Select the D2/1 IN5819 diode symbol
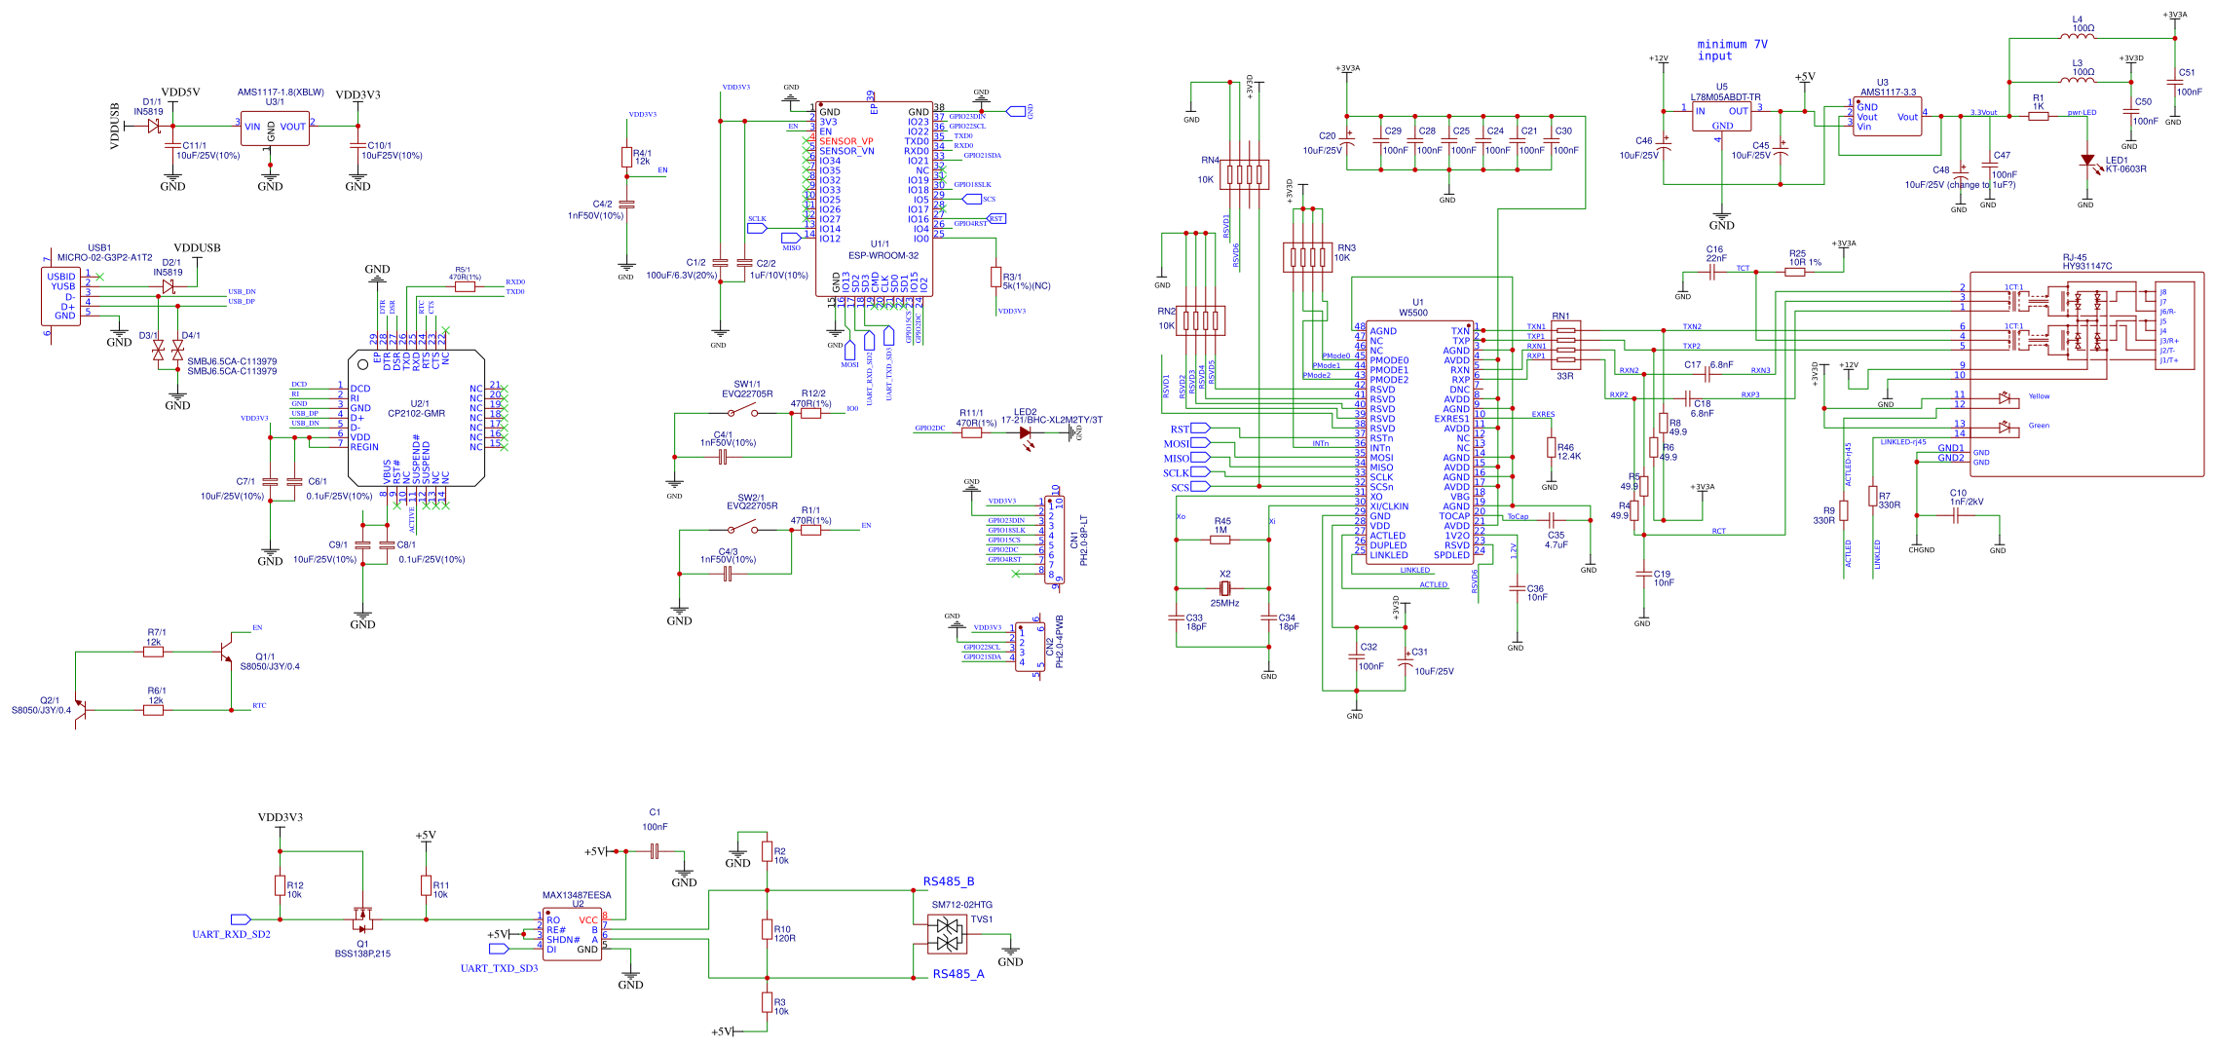The height and width of the screenshot is (1047, 2214). click(168, 286)
